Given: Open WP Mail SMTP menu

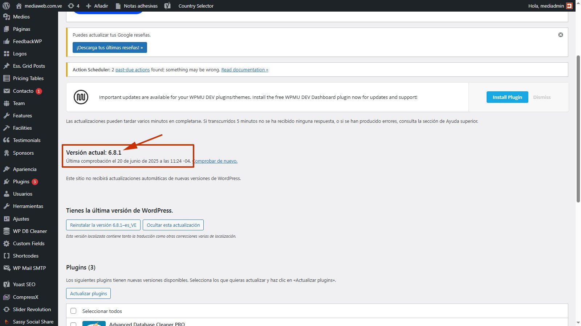Looking at the screenshot, I should click(x=29, y=268).
